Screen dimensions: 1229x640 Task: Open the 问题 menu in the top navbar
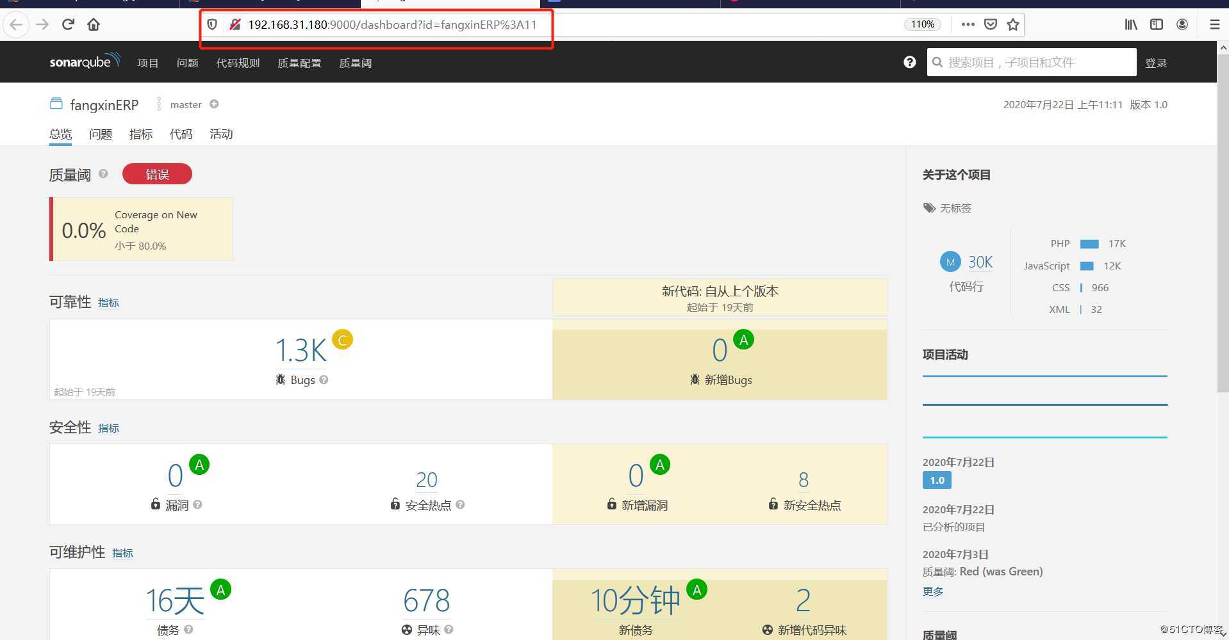[x=188, y=63]
